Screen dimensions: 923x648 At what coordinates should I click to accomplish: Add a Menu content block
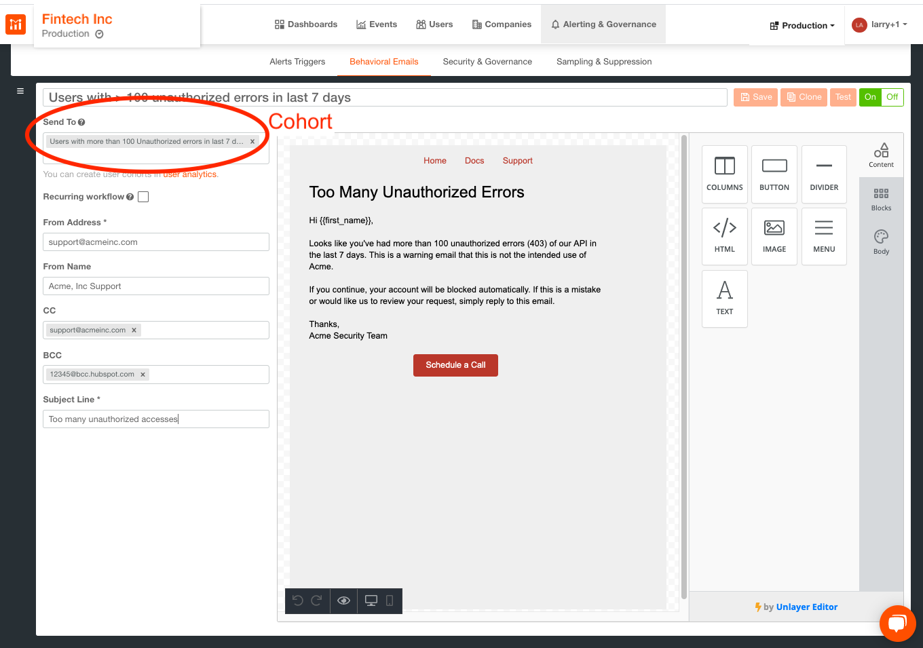coord(824,236)
